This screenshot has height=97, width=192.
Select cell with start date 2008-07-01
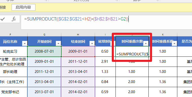point(44,51)
